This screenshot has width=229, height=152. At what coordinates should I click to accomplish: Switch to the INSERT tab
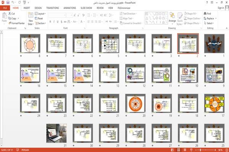(x=27, y=8)
